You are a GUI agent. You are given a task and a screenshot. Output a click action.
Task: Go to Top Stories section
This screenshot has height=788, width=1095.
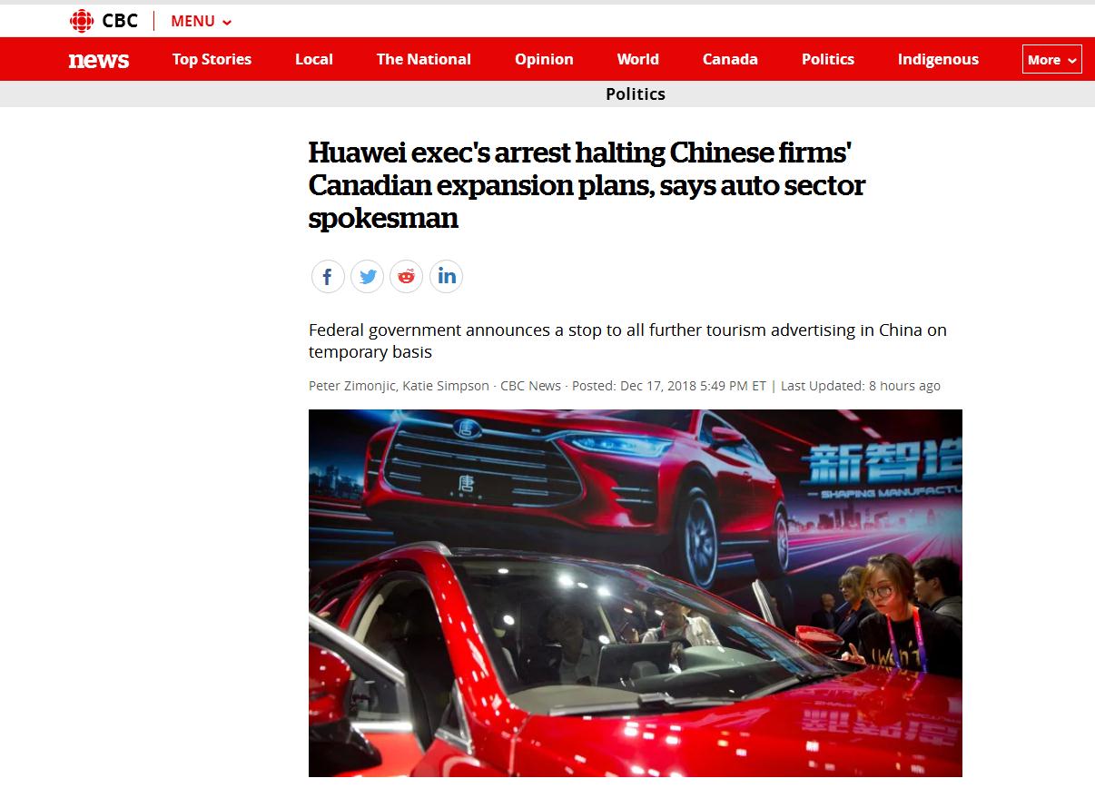212,59
